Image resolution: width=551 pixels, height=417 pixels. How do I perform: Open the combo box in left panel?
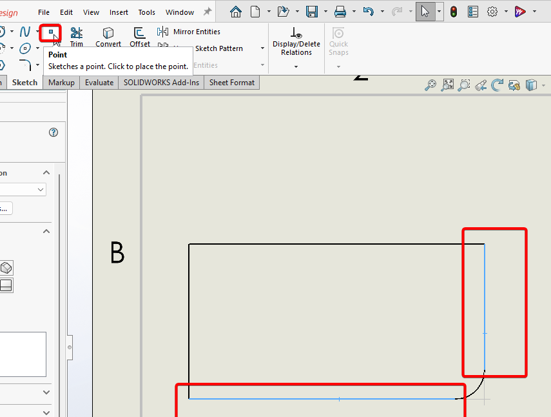point(23,190)
